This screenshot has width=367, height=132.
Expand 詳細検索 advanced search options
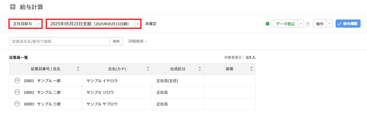138,41
